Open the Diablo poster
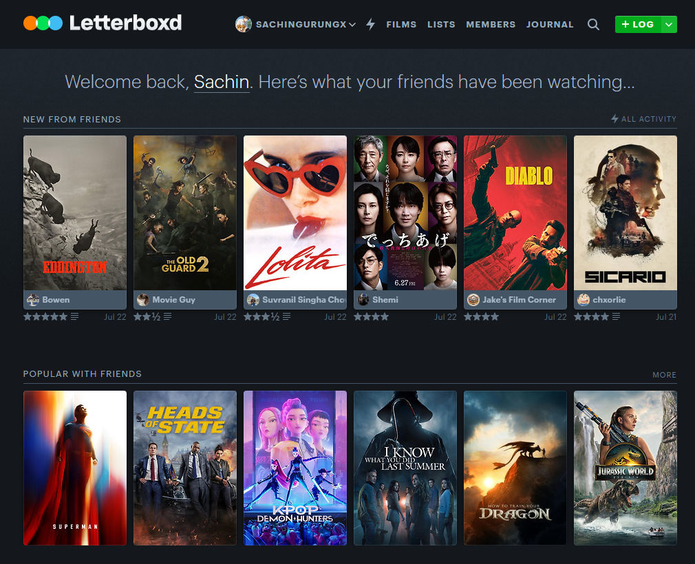This screenshot has height=564, width=695. click(x=515, y=213)
